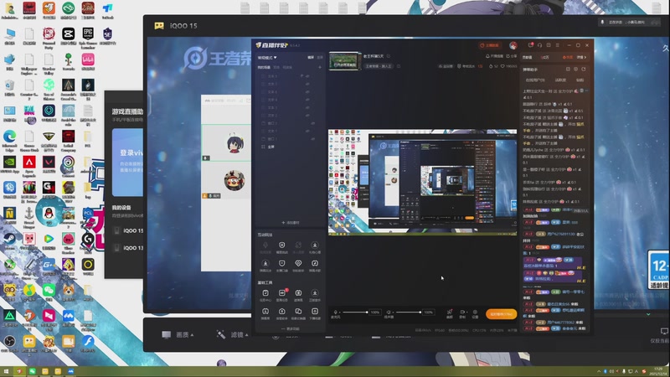The height and width of the screenshot is (377, 670).
Task: Select the iQOO 15 device in my devices list
Action: pos(128,230)
